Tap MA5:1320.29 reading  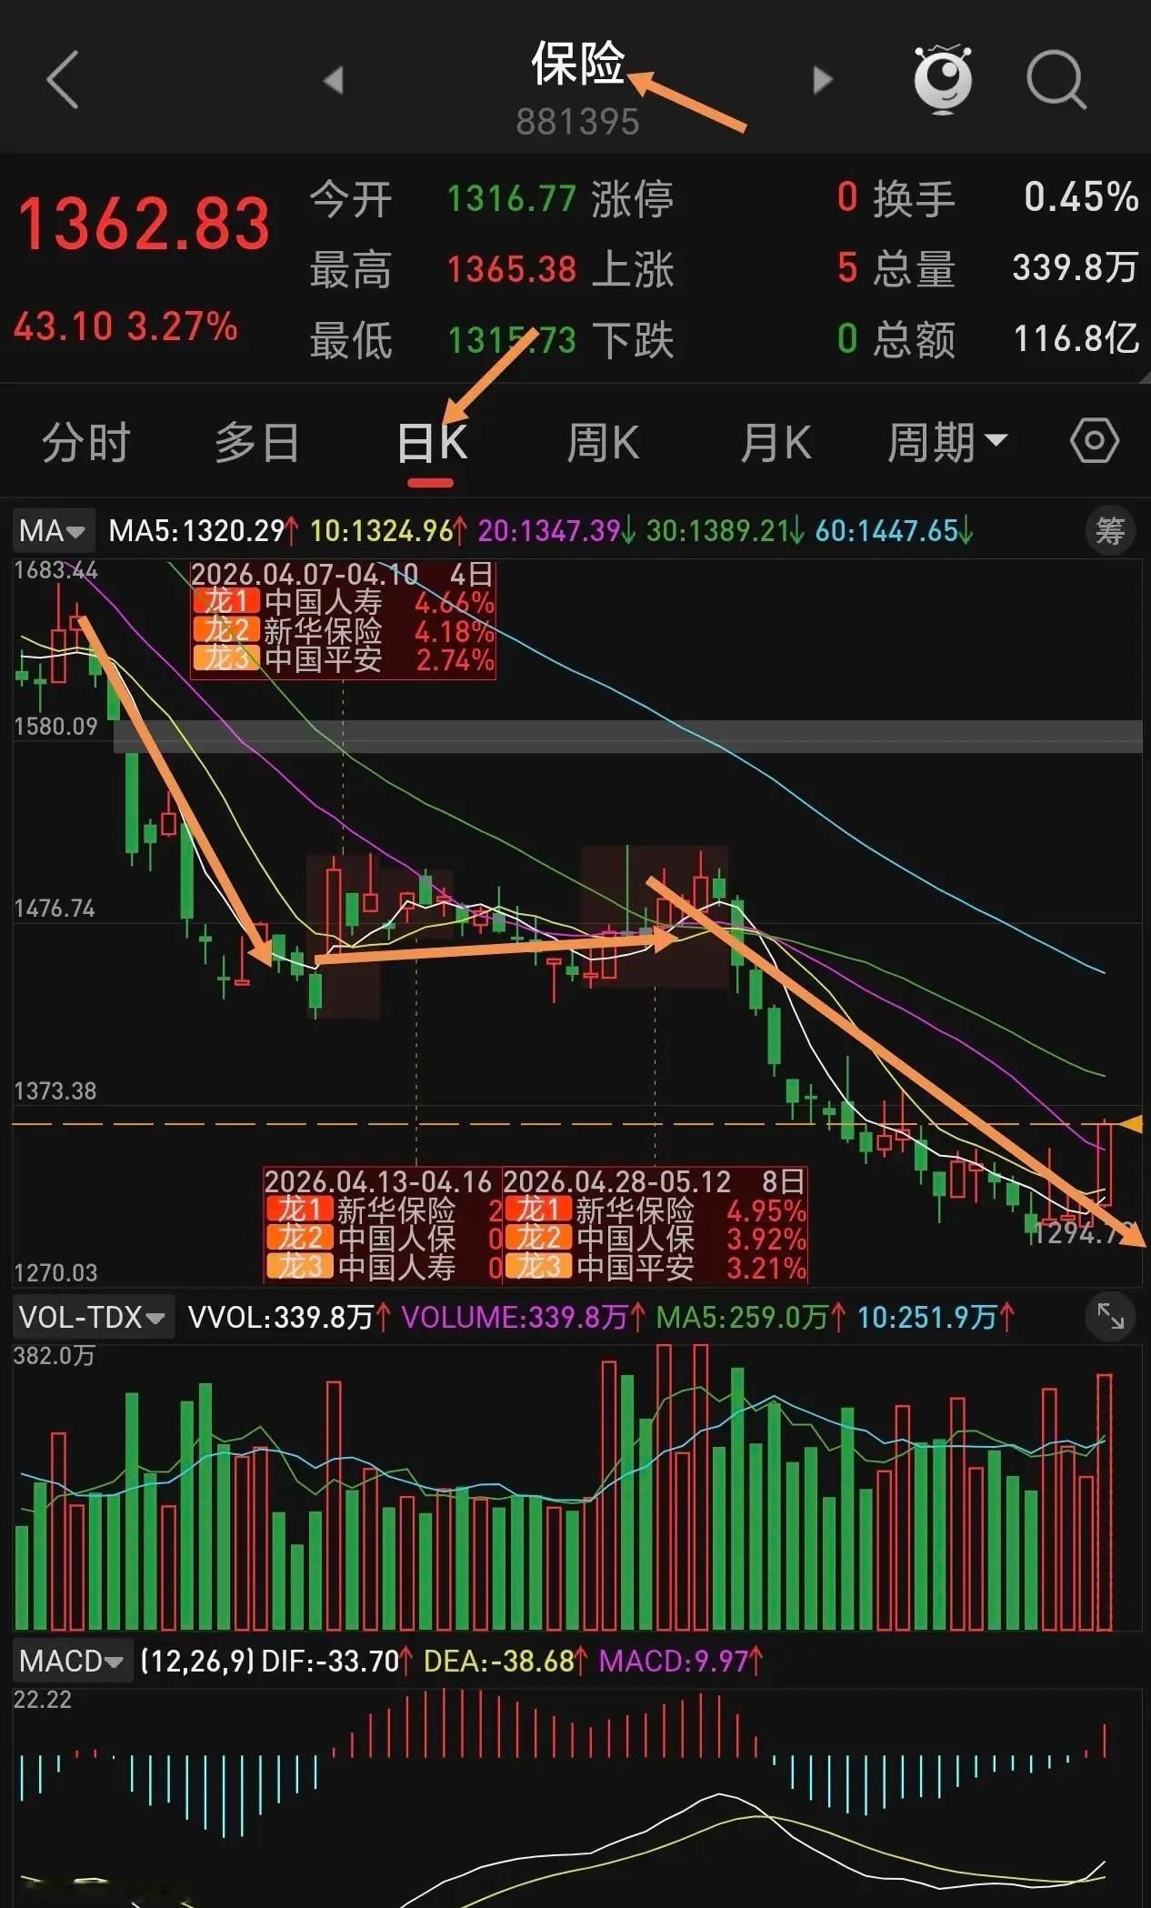pos(204,530)
